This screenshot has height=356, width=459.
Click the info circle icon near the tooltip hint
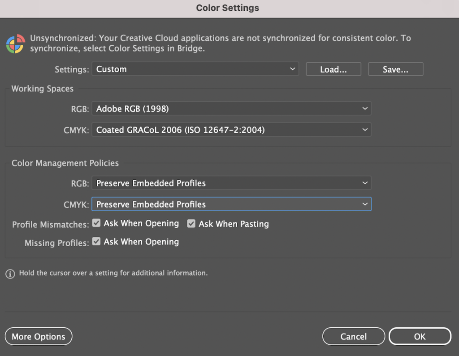(10, 274)
